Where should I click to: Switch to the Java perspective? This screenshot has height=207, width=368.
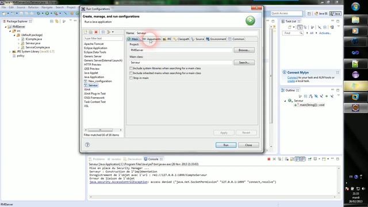tap(335, 14)
